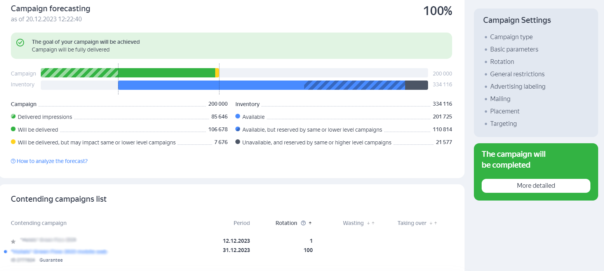Click the striped green Delivered impressions legend dot
This screenshot has height=271, width=604.
13,117
